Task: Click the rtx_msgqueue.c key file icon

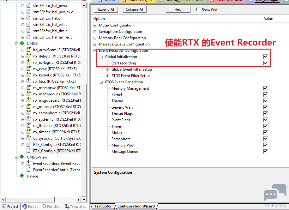Action: 29,100
